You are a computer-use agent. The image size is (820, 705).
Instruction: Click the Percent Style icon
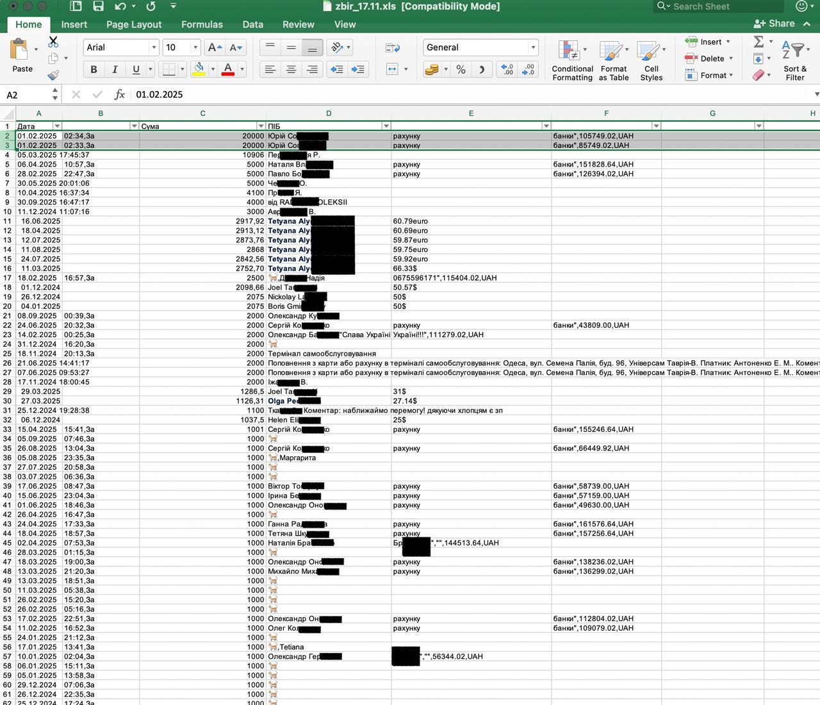tap(461, 70)
